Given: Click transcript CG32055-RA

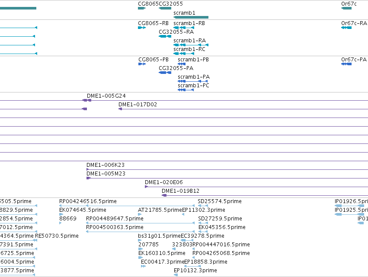Looking at the screenshot, I should [x=176, y=32].
